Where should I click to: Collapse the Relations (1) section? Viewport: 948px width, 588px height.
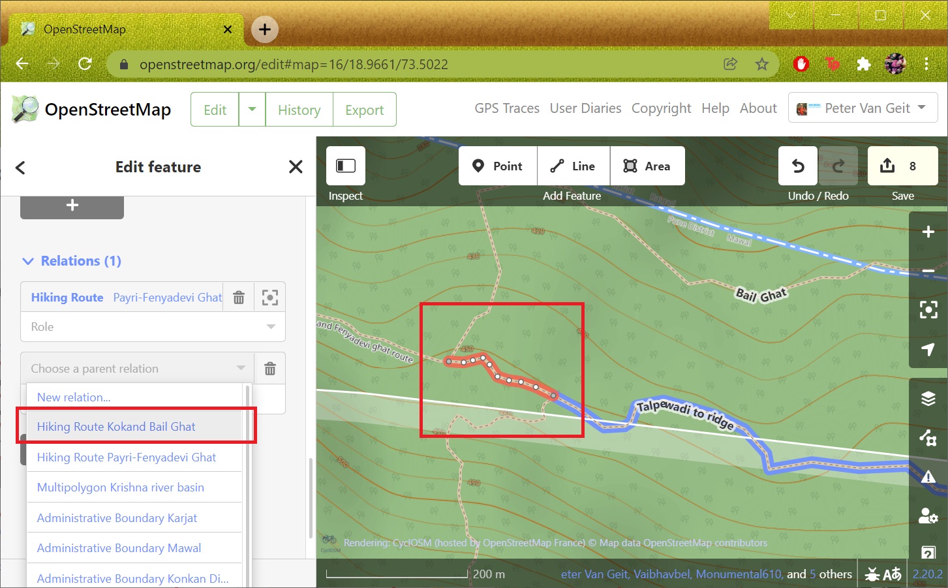72,261
